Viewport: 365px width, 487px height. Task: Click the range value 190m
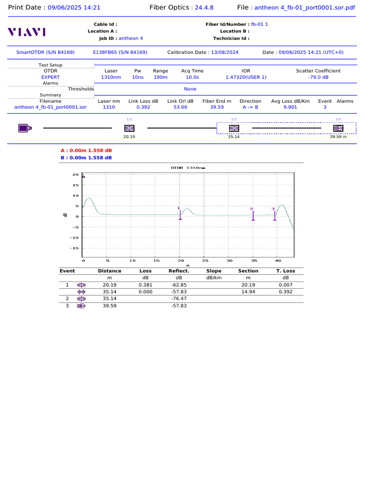pyautogui.click(x=161, y=77)
